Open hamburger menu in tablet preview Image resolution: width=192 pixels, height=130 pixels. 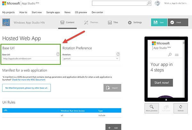pos(177,55)
